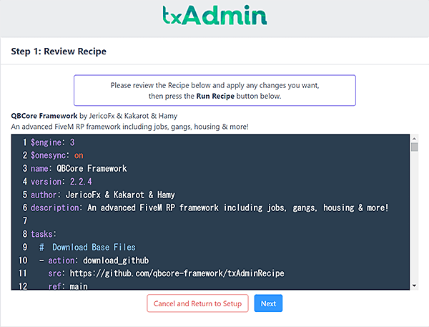Screen dimensions: 429x327
Task: Click the '# Download Base Files' comment
Action: [x=87, y=248]
